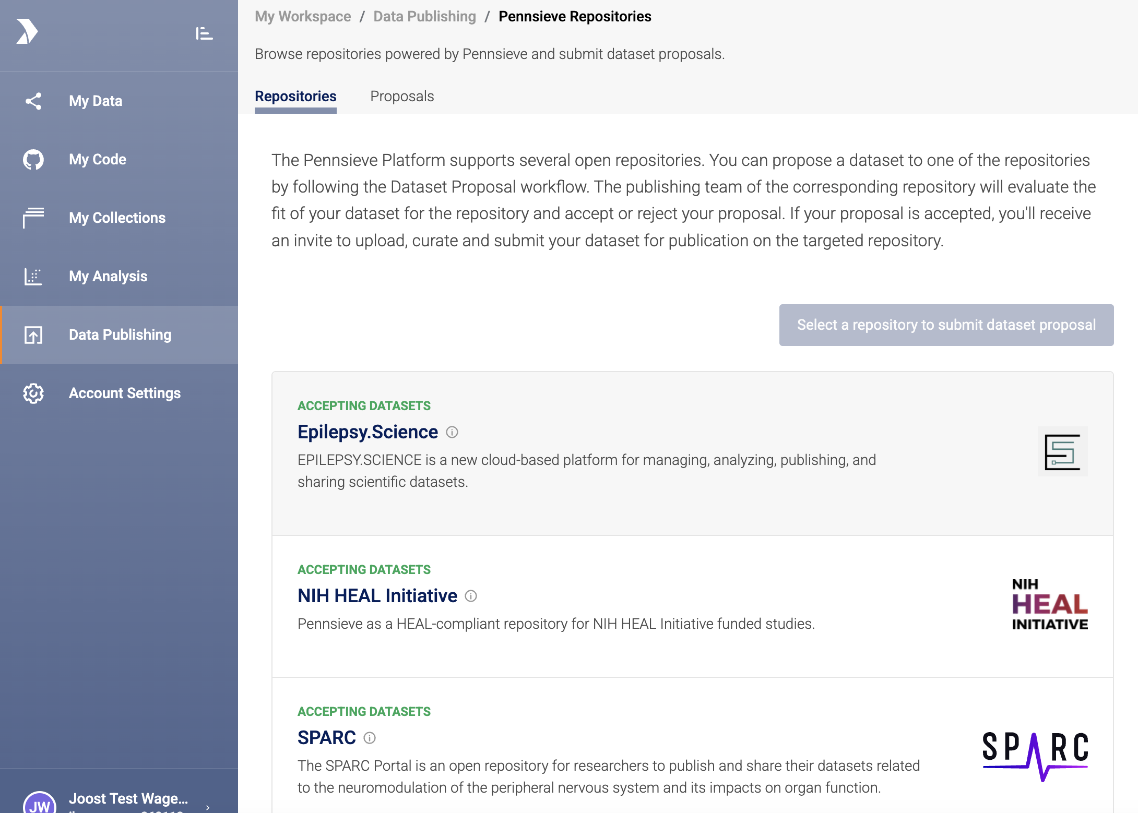This screenshot has width=1138, height=813.
Task: Click the Pennsieve logo icon
Action: click(27, 32)
